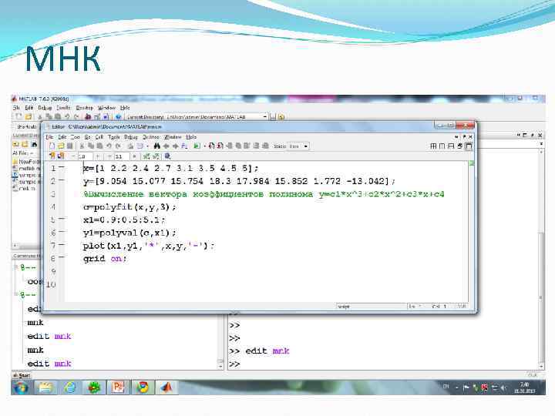This screenshot has width=555, height=416.
Task: Click the Find binoculars icon in Editor
Action: [156, 146]
